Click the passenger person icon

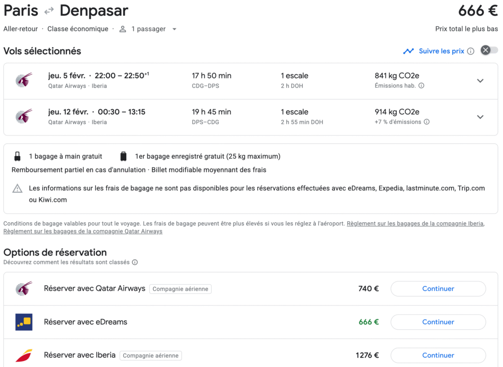[x=122, y=29]
